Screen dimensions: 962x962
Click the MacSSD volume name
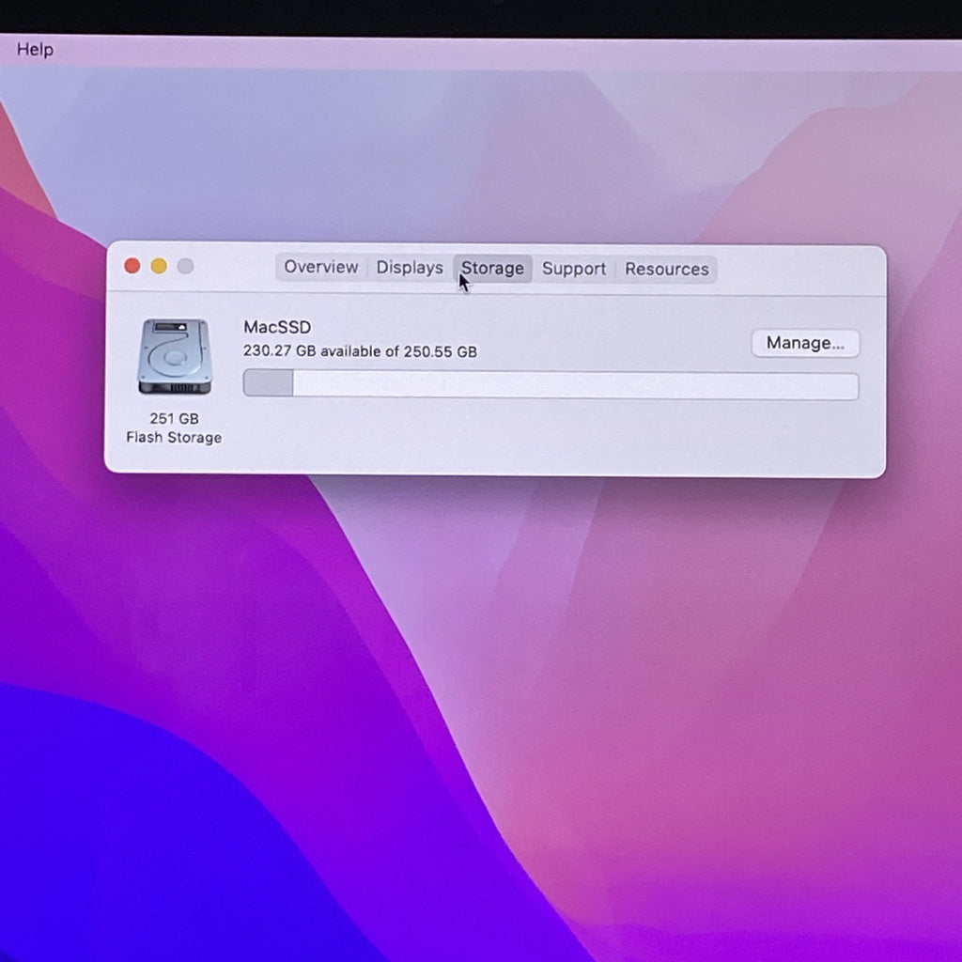click(x=277, y=327)
